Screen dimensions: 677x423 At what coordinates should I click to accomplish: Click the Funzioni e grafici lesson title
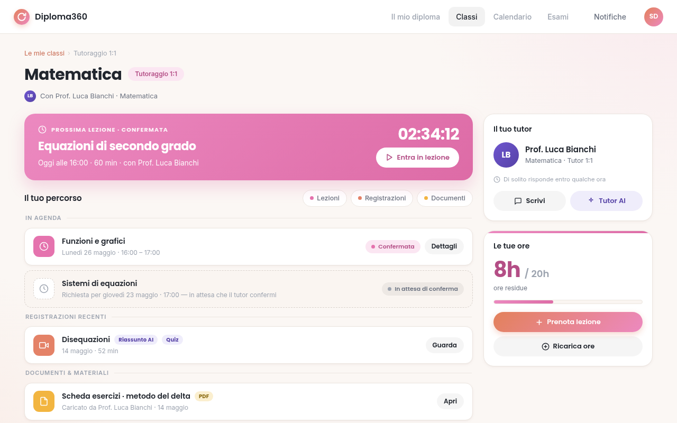[x=94, y=241]
